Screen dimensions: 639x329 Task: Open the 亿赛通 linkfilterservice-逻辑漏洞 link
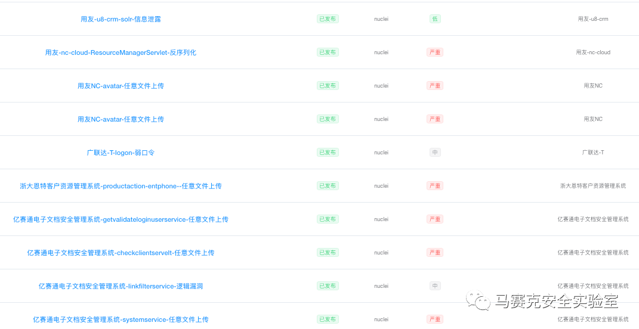121,286
